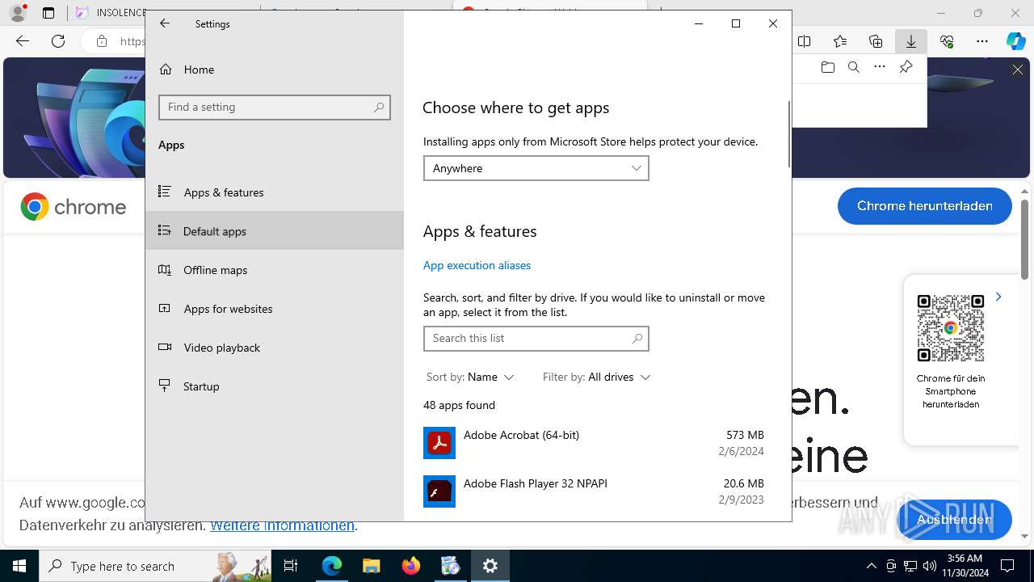The width and height of the screenshot is (1034, 582).
Task: Expand the QR code card chevron
Action: click(998, 297)
